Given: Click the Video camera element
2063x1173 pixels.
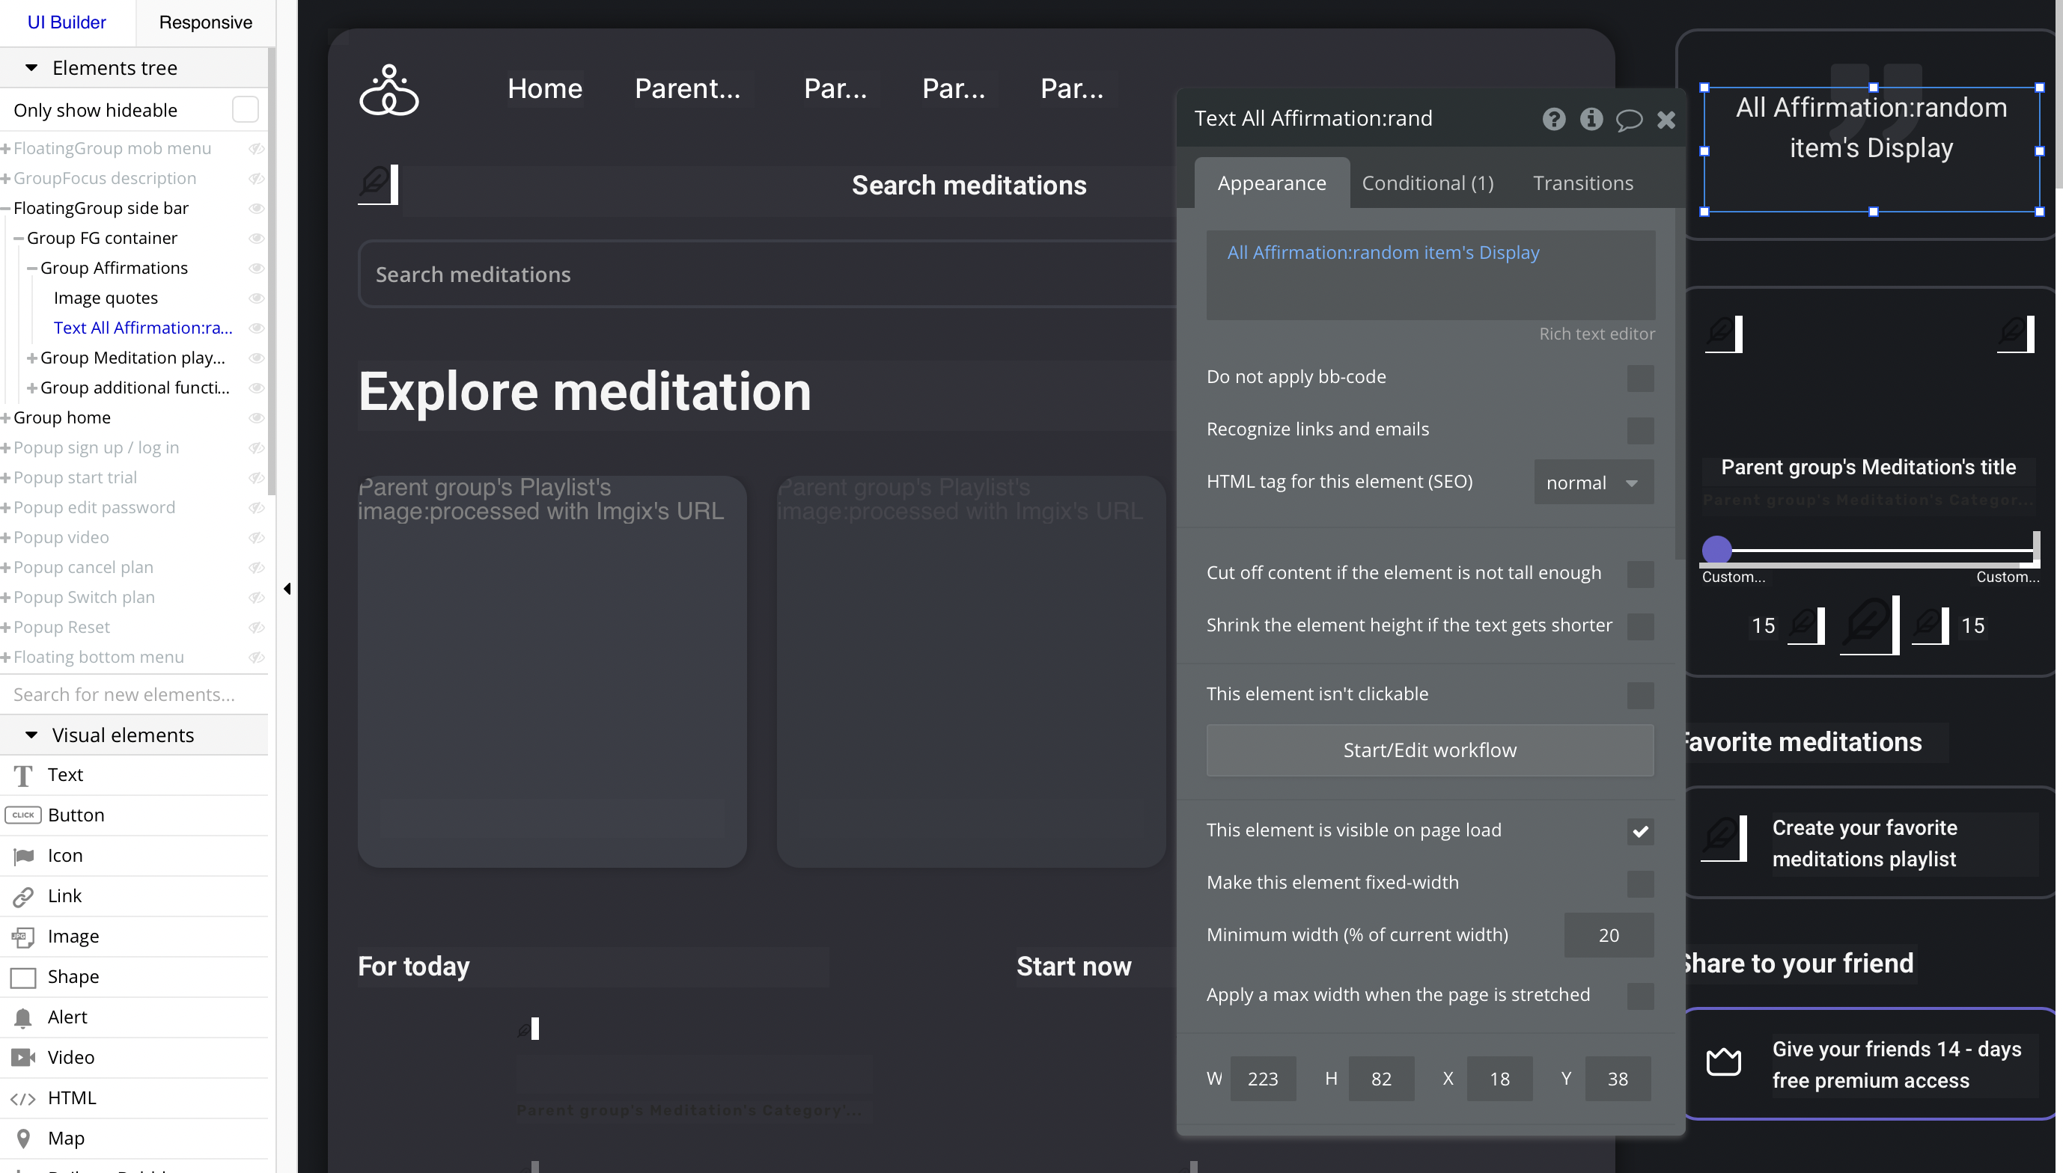Looking at the screenshot, I should pos(23,1058).
